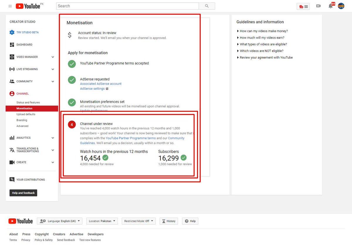Click Test new features footer link

[x=90, y=240]
